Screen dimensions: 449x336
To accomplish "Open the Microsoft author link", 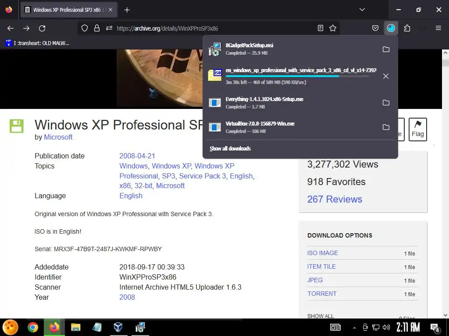I will coord(58,137).
